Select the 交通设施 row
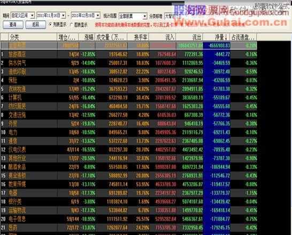The image size is (292, 235). pos(129,115)
